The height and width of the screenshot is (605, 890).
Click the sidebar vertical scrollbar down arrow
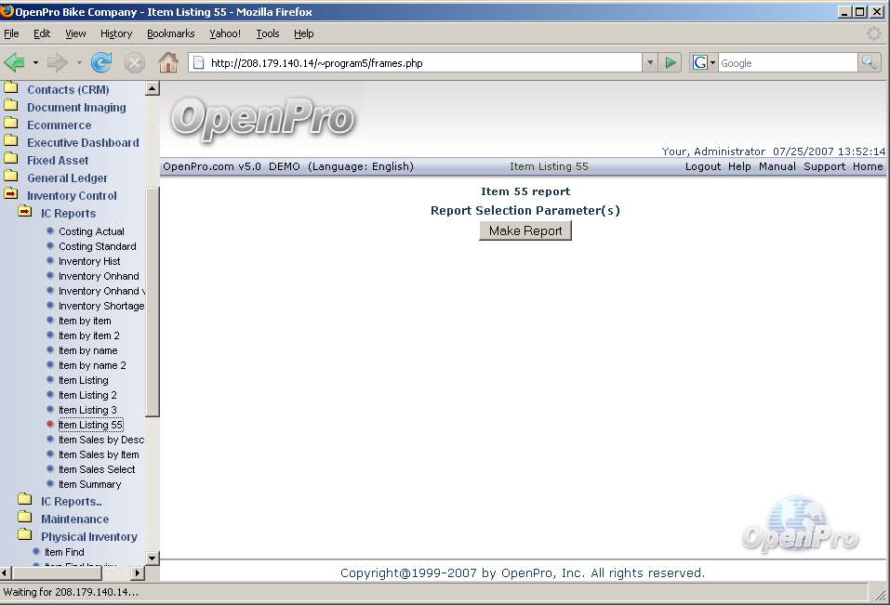[153, 558]
